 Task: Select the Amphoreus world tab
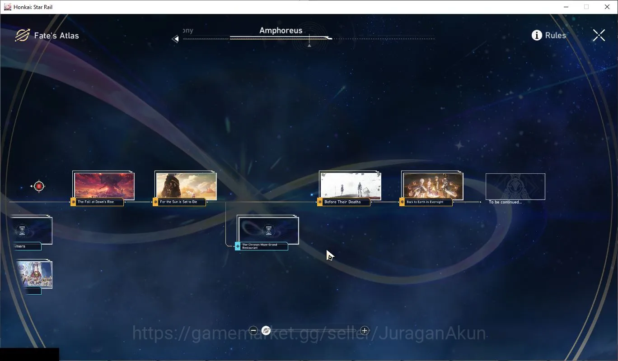point(281,31)
